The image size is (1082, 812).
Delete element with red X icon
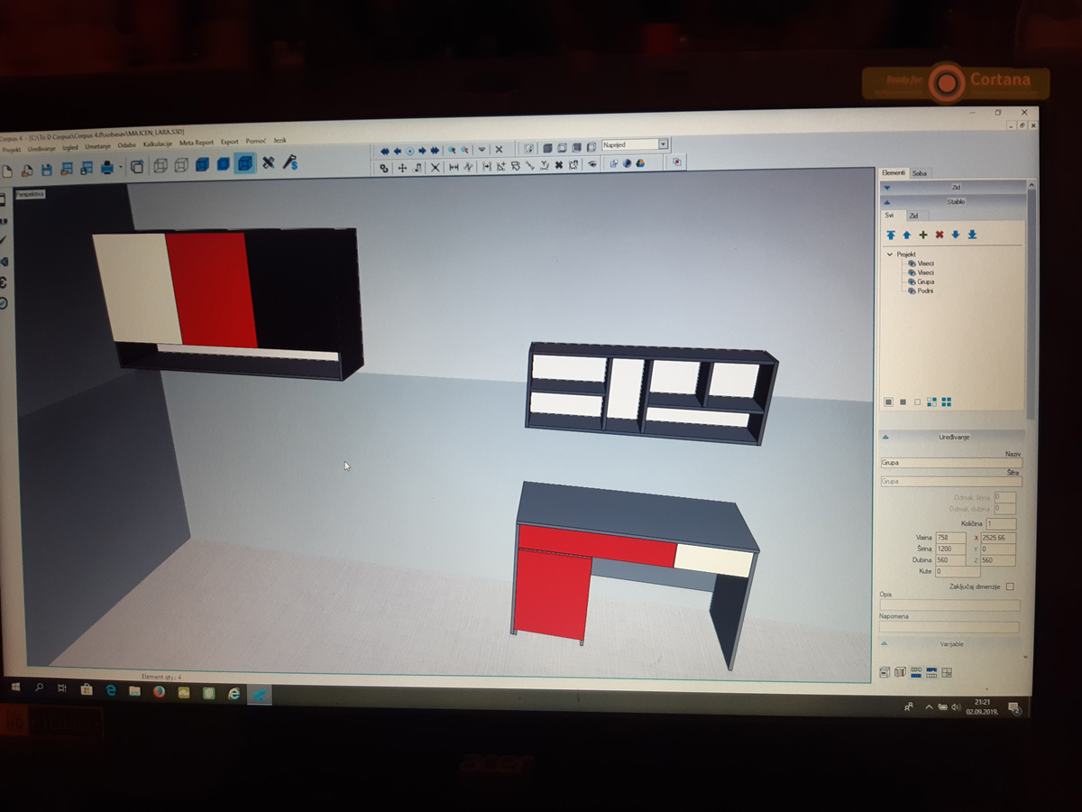tap(940, 235)
